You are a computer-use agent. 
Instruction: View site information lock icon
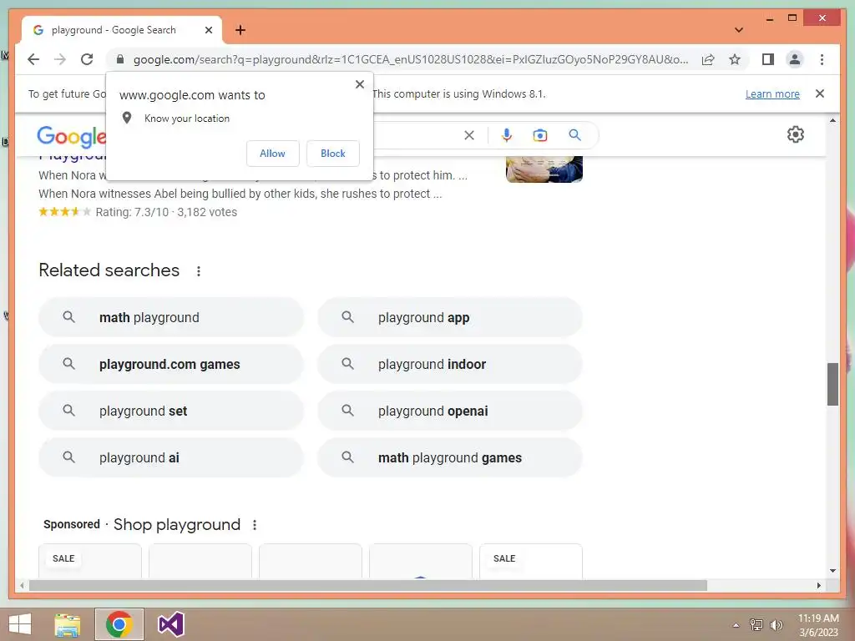(x=120, y=59)
